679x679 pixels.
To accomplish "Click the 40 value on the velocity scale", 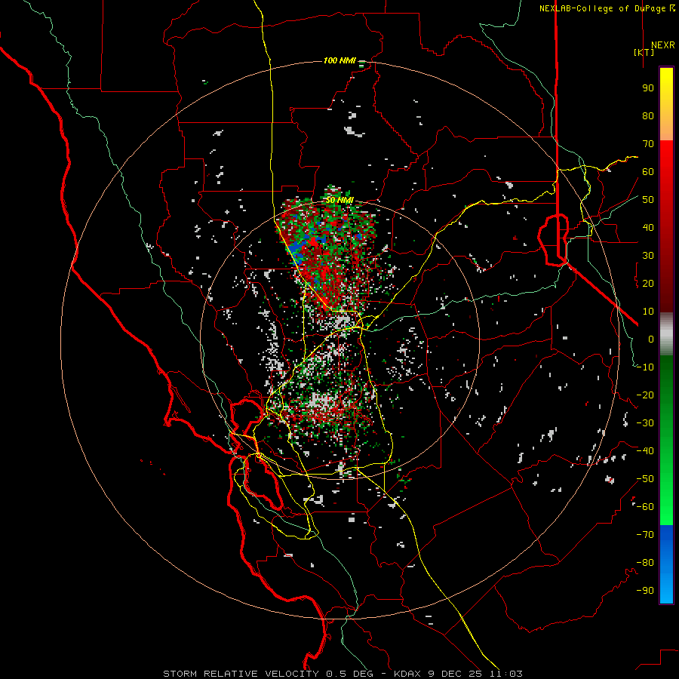I will 648,227.
